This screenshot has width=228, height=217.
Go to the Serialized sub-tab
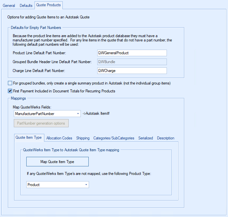click(x=146, y=138)
